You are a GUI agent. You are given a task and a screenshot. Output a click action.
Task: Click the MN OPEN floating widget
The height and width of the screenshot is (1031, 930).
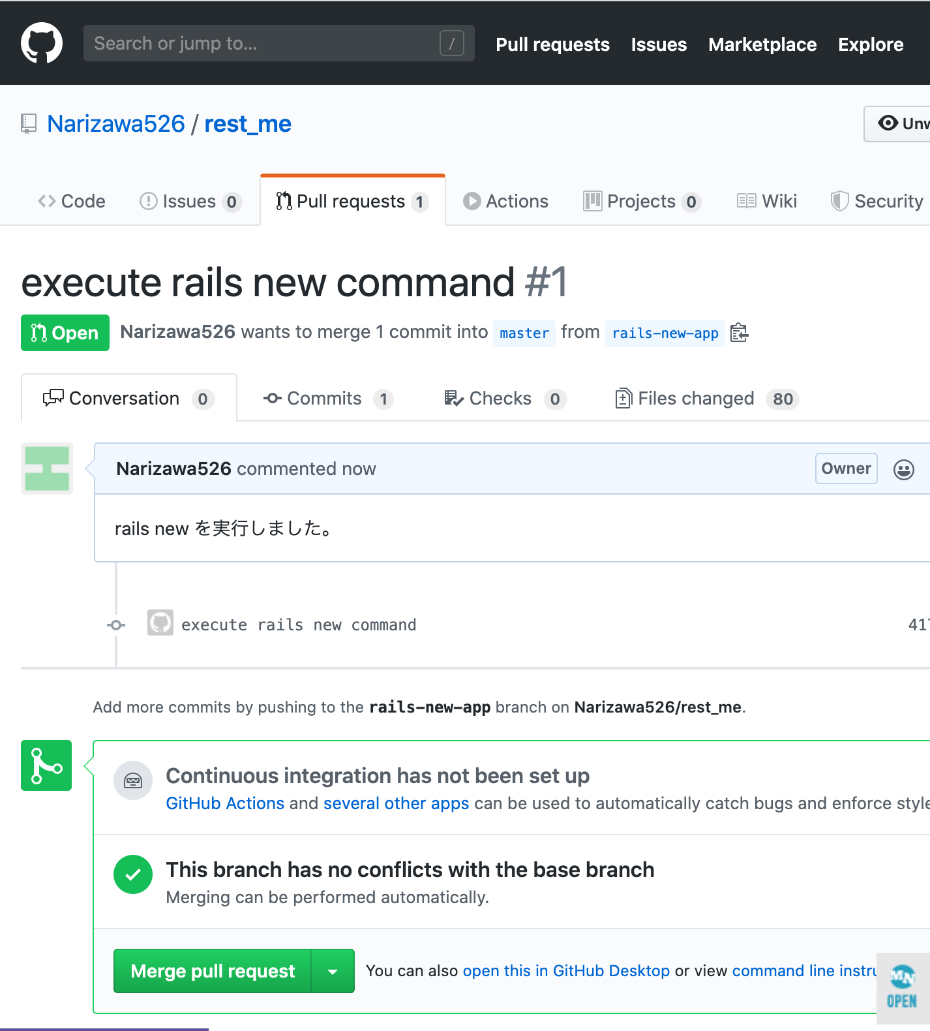(903, 988)
